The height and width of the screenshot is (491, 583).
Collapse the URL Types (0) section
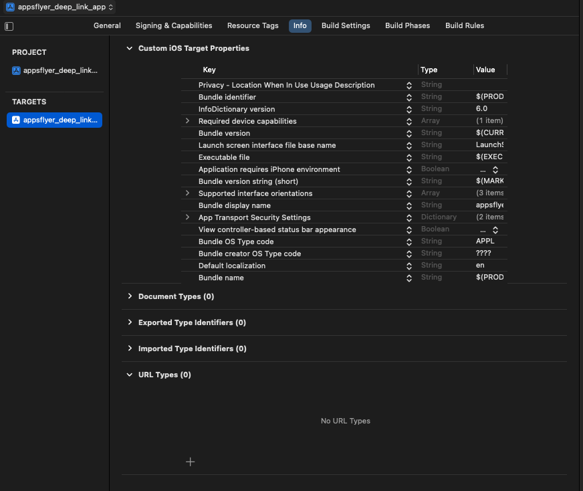point(130,375)
